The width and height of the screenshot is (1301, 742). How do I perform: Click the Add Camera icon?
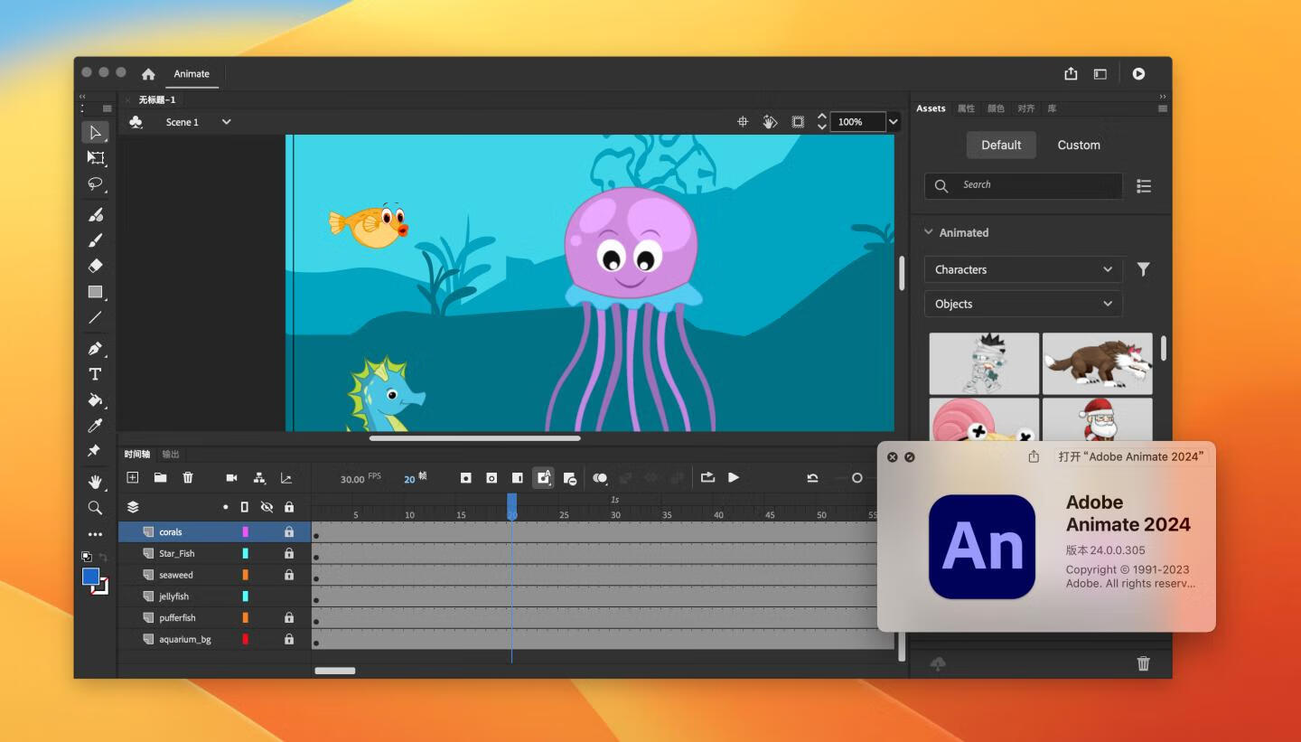pos(231,478)
